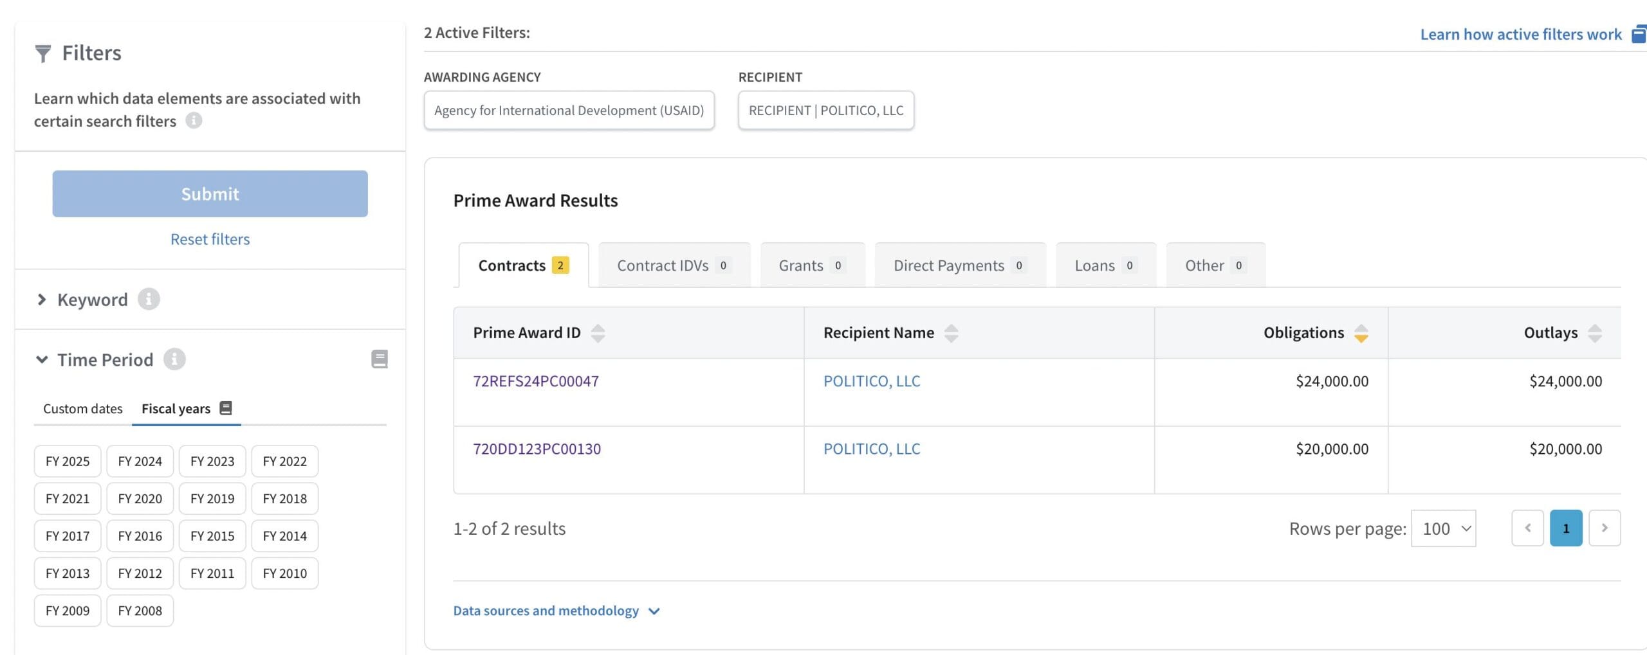Select the FY 2018 filter
Viewport: 1647px width, 655px height.
[284, 499]
